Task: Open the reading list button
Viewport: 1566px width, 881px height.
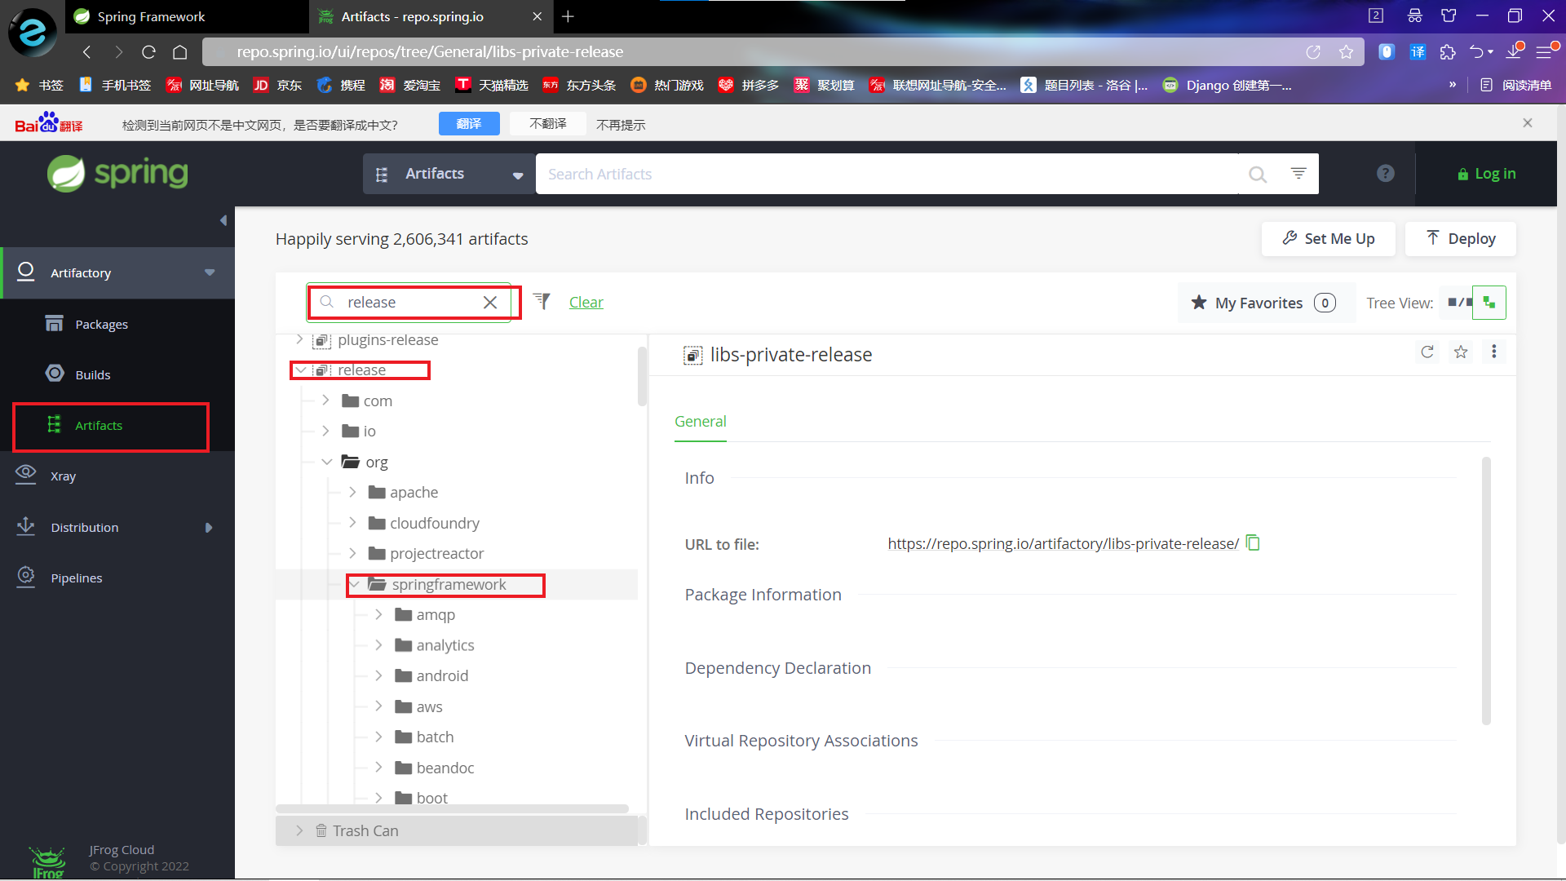Action: [x=1516, y=85]
